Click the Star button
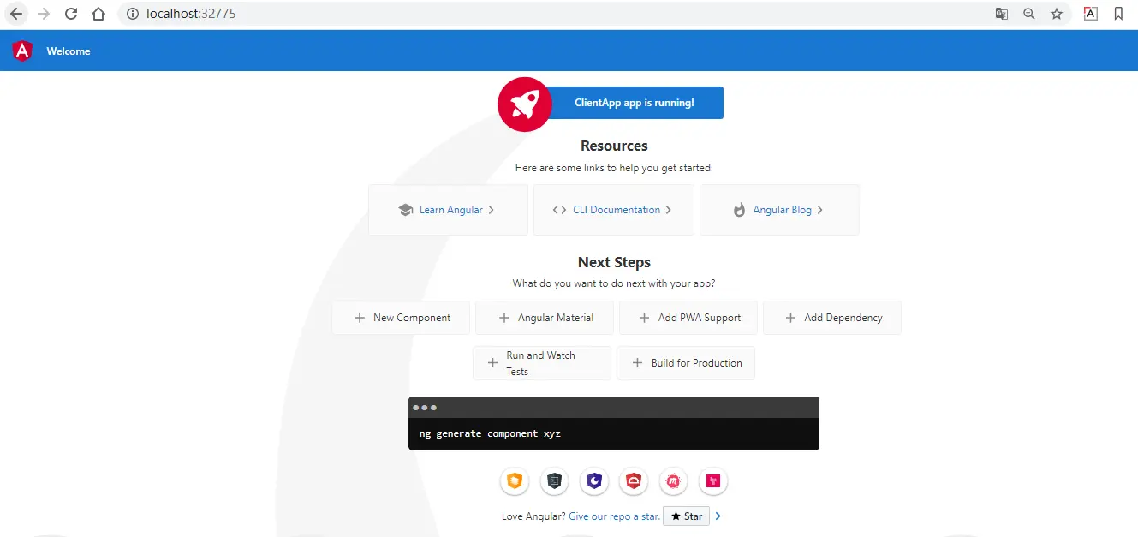 (686, 516)
